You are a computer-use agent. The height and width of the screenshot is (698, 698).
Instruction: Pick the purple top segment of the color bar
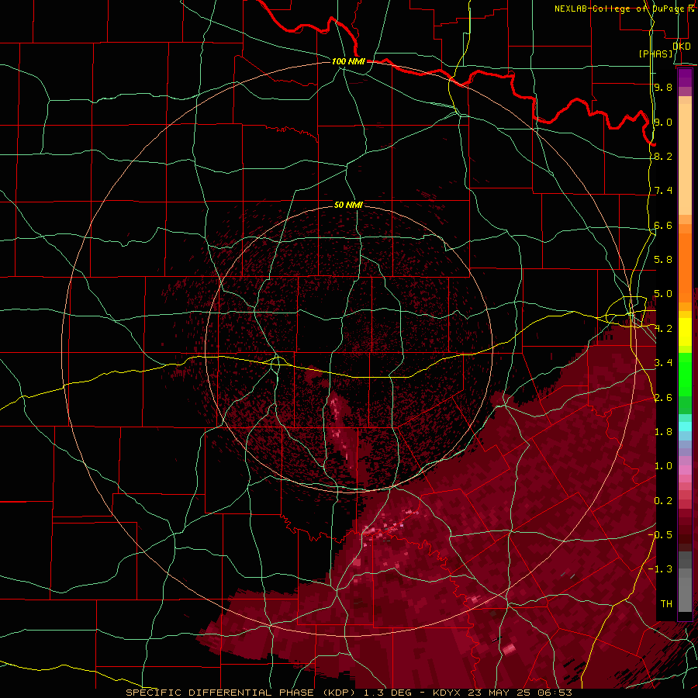click(x=685, y=78)
